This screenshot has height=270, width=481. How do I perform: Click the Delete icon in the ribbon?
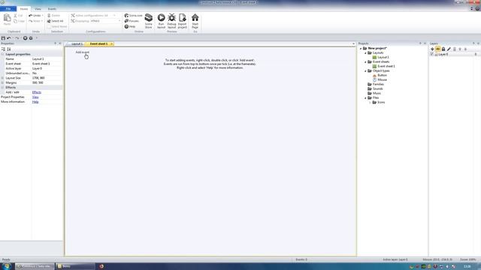[49, 15]
